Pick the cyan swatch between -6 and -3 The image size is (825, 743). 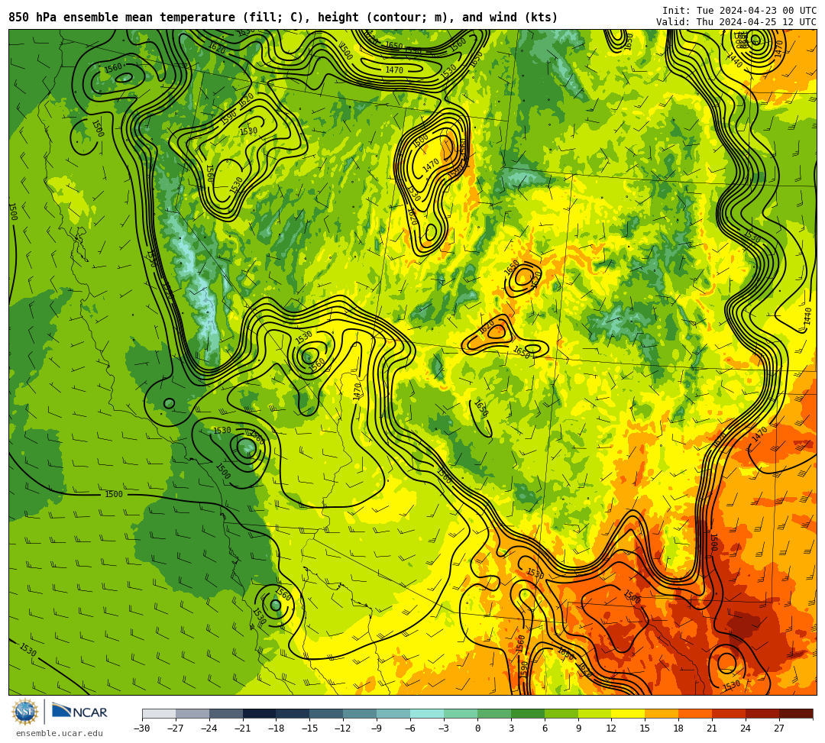point(427,713)
